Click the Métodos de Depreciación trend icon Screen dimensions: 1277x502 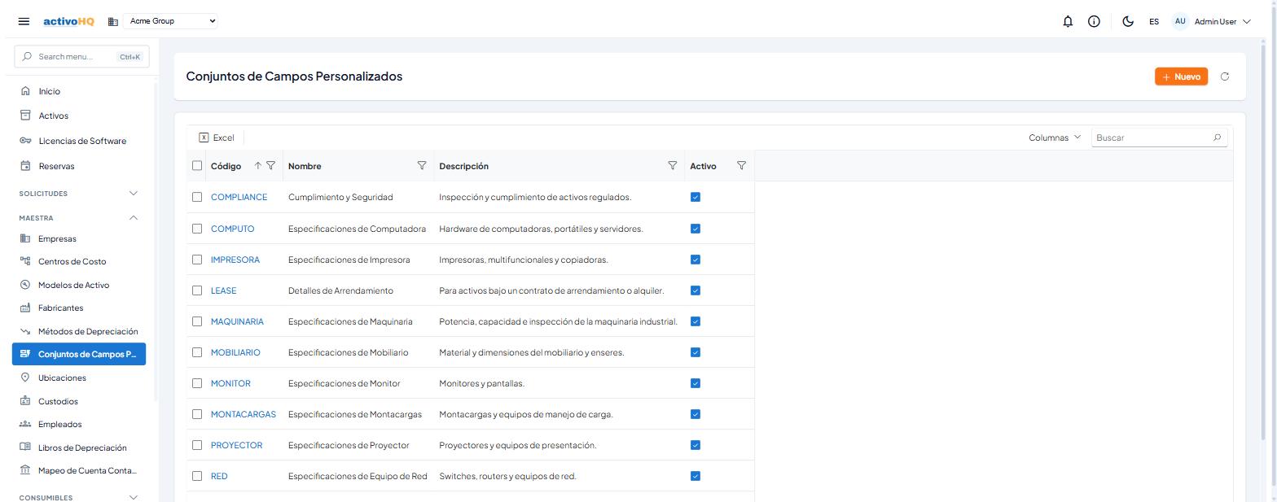(x=24, y=331)
